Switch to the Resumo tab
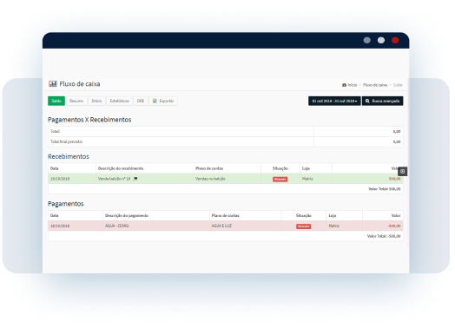The image size is (455, 328). (76, 101)
